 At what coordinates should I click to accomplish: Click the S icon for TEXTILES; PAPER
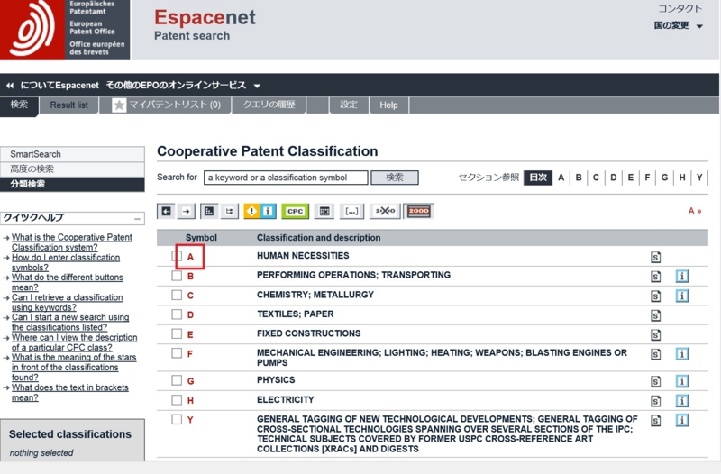point(656,315)
